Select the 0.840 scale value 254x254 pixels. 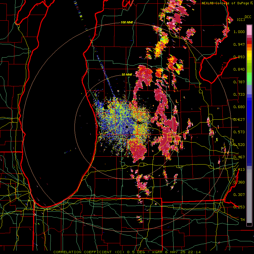[x=239, y=69]
